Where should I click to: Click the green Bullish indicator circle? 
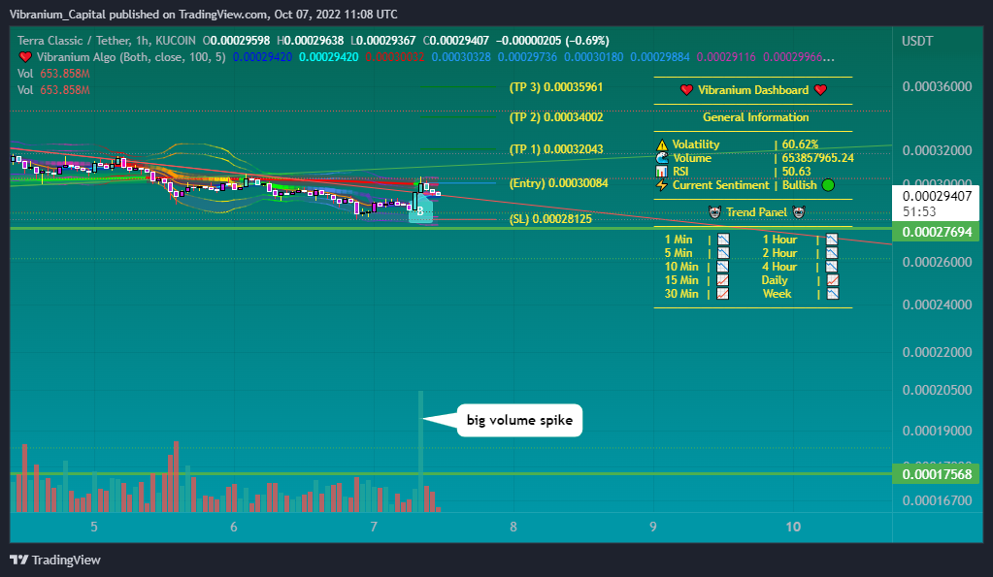[x=828, y=185]
